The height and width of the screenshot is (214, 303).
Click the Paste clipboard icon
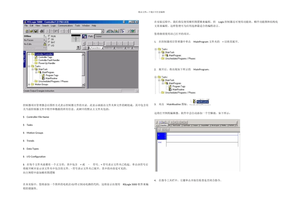click(56, 31)
